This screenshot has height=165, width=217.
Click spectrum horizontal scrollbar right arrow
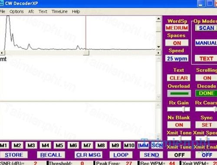point(158,53)
